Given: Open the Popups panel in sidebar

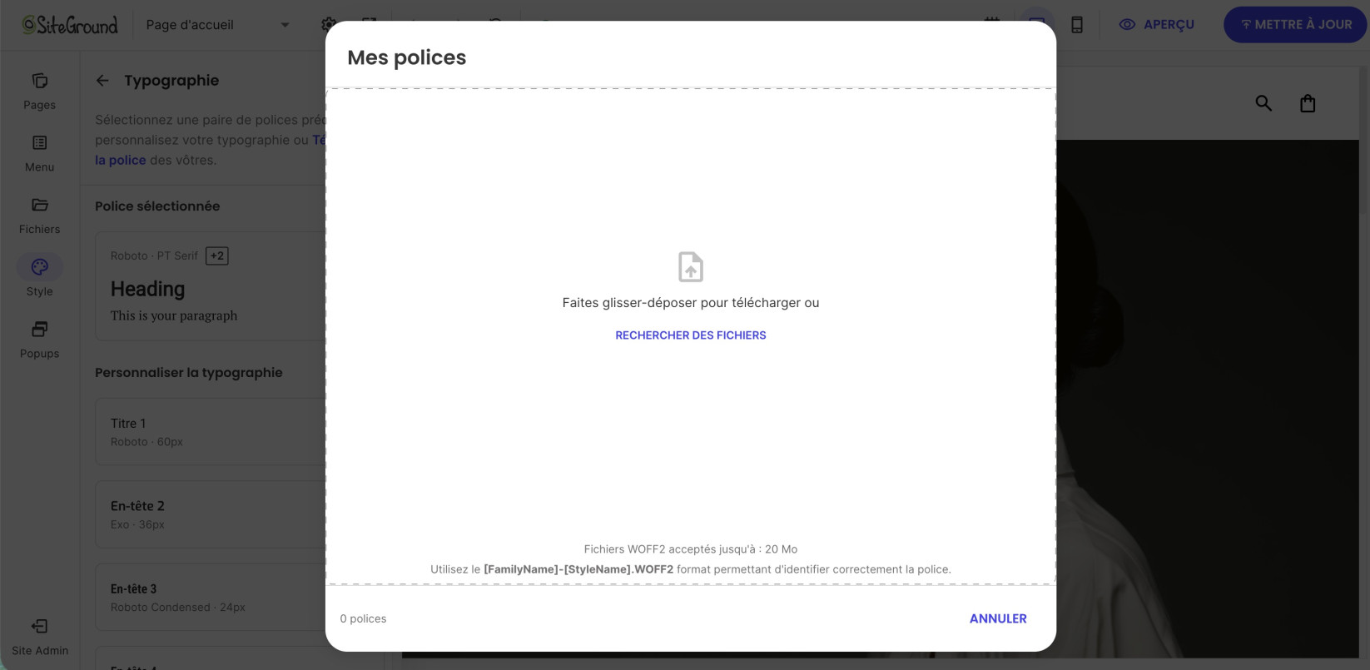Looking at the screenshot, I should (x=40, y=340).
